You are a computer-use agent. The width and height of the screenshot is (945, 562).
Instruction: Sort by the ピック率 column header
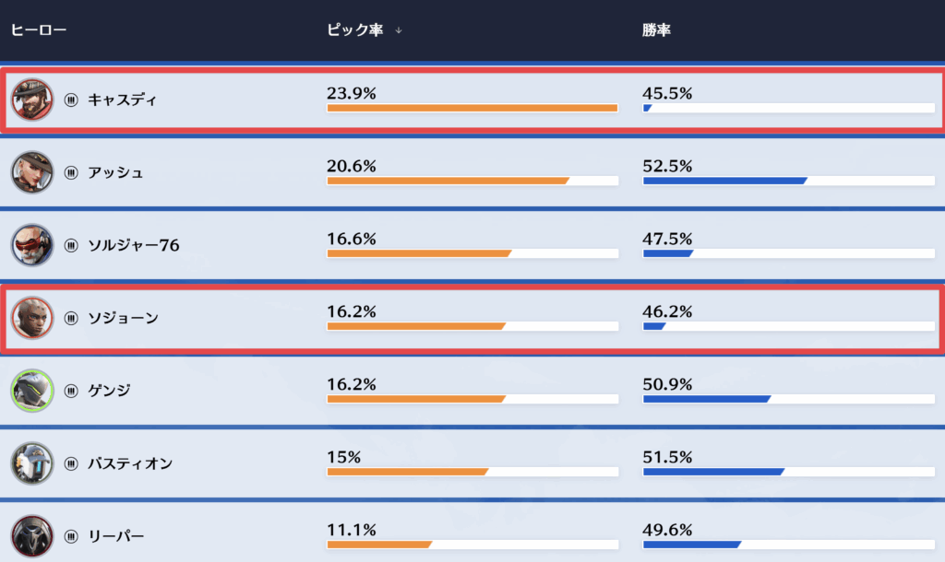(x=354, y=30)
